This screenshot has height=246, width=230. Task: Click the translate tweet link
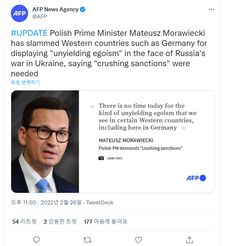pos(25,82)
